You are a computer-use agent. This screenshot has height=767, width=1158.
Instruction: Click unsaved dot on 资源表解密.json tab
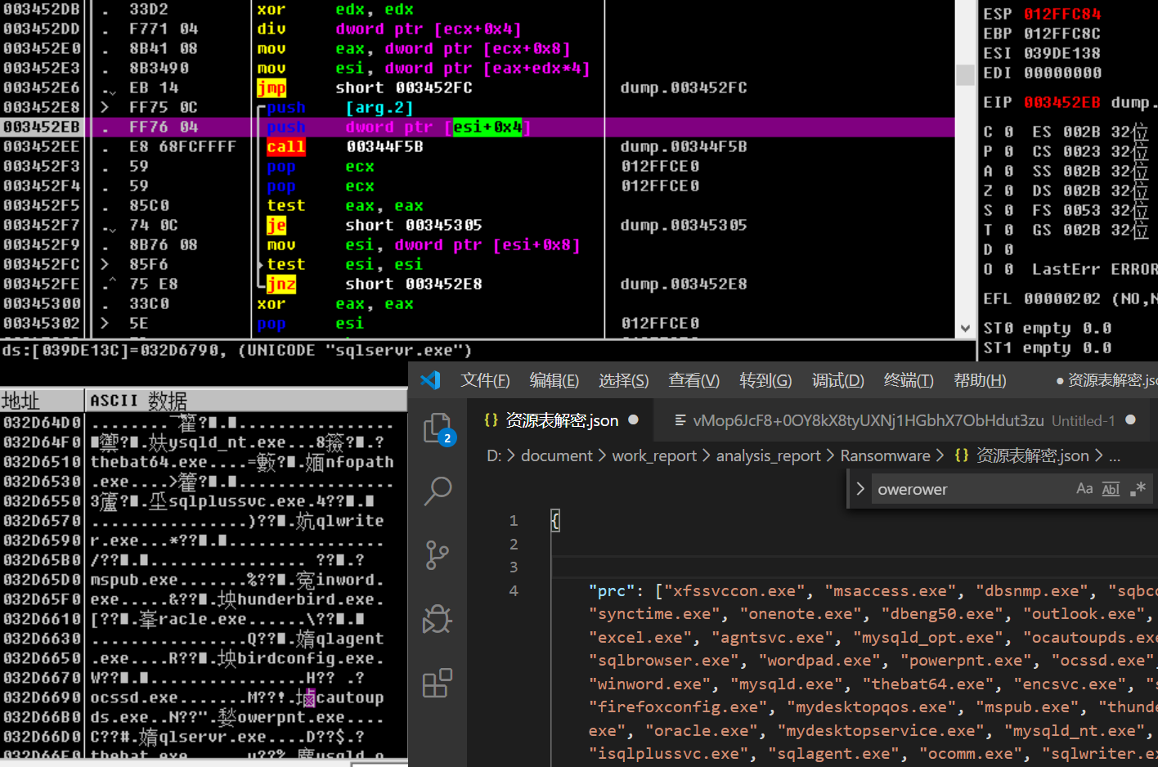pos(633,420)
